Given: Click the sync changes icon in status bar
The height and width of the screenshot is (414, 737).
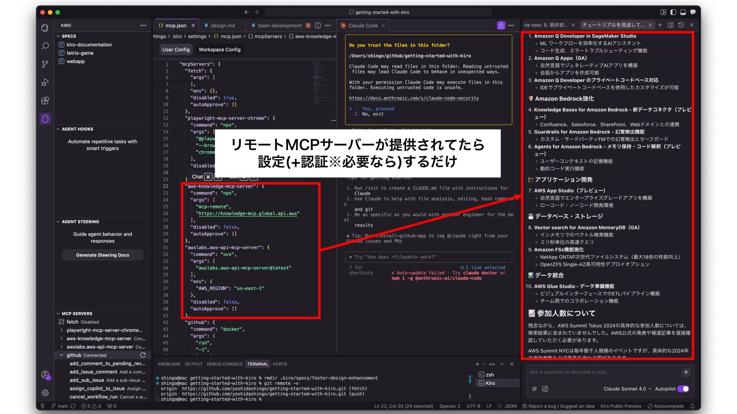Looking at the screenshot, I should pyautogui.click(x=73, y=406).
